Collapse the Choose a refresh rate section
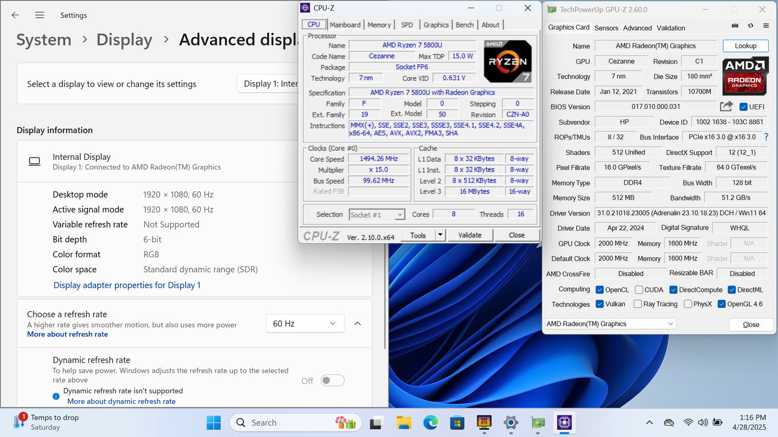778x437 pixels. [x=357, y=323]
